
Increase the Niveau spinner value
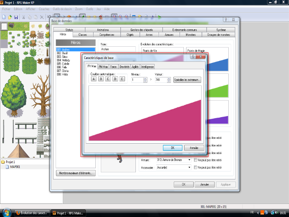[x=145, y=78]
